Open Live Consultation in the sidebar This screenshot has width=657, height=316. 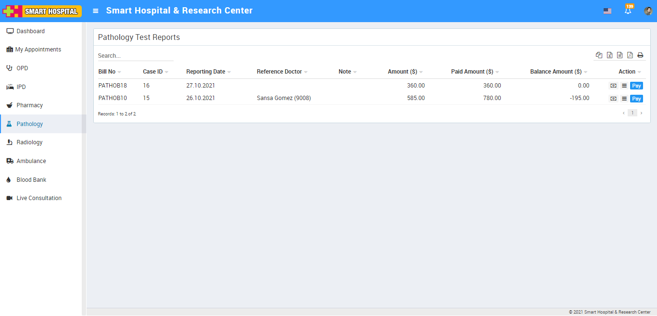[x=39, y=198]
